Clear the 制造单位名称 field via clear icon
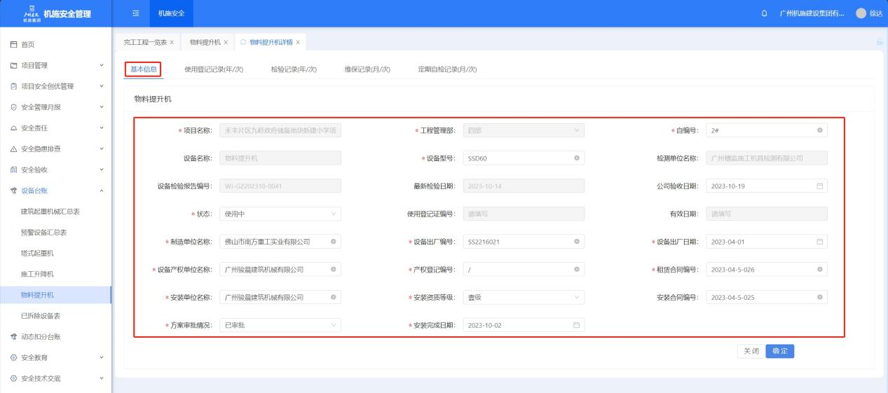The width and height of the screenshot is (888, 393). coord(333,242)
